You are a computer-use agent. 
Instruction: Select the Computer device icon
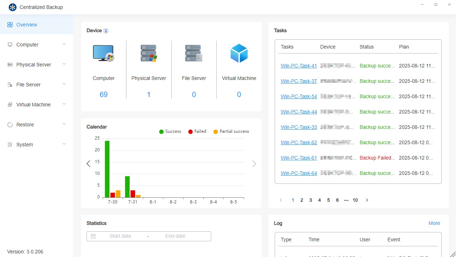click(x=104, y=54)
